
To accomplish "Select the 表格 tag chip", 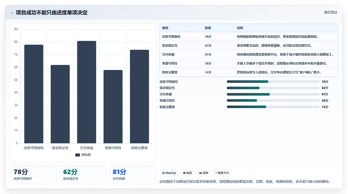I will tap(187, 173).
